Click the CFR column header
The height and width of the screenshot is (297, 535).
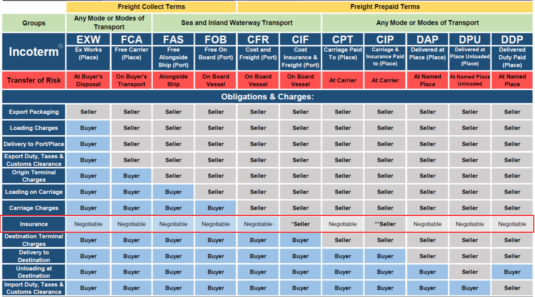[x=258, y=39]
